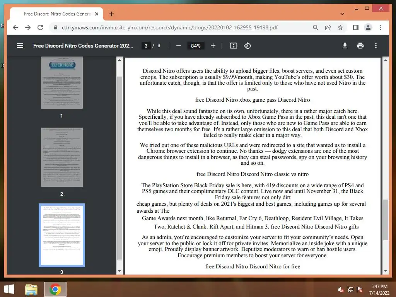Open the Chrome three-dot menu

pos(381,27)
